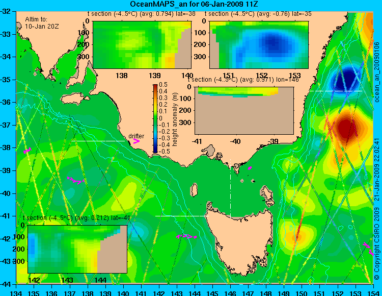382x296 pixels.
Task: Click the vertical white dashed line at longitude 146
Action: (230, 188)
